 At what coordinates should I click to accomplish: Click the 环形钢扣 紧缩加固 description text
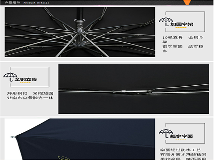(x=30, y=95)
